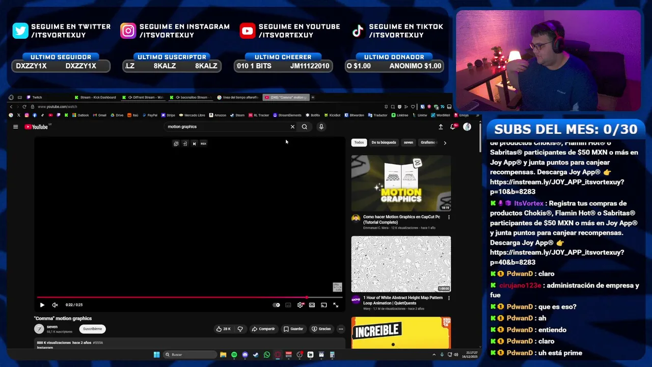Open options for CapCut tutorial video
The height and width of the screenshot is (367, 652).
pyautogui.click(x=449, y=217)
